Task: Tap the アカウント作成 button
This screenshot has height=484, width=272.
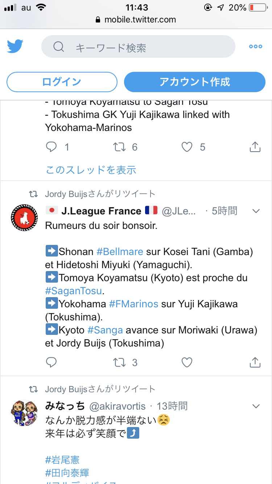Action: (195, 82)
